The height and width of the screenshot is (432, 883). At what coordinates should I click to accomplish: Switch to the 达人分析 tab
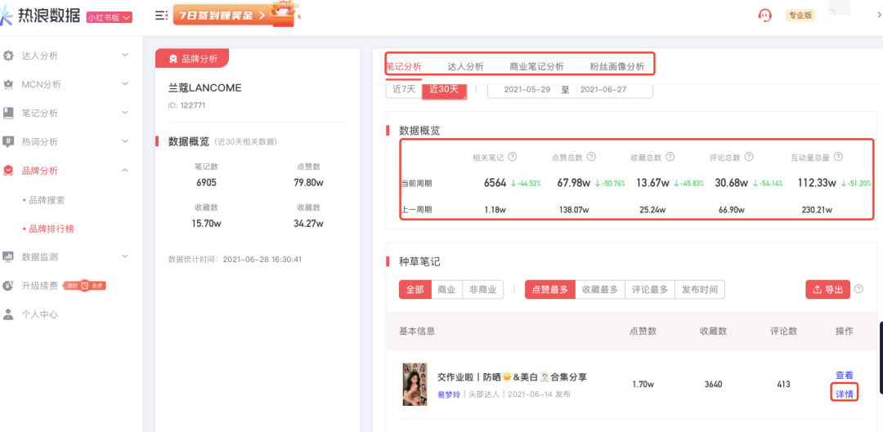(465, 66)
